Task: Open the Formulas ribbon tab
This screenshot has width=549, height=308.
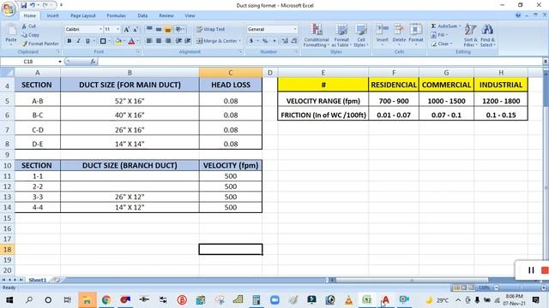Action: (x=116, y=15)
